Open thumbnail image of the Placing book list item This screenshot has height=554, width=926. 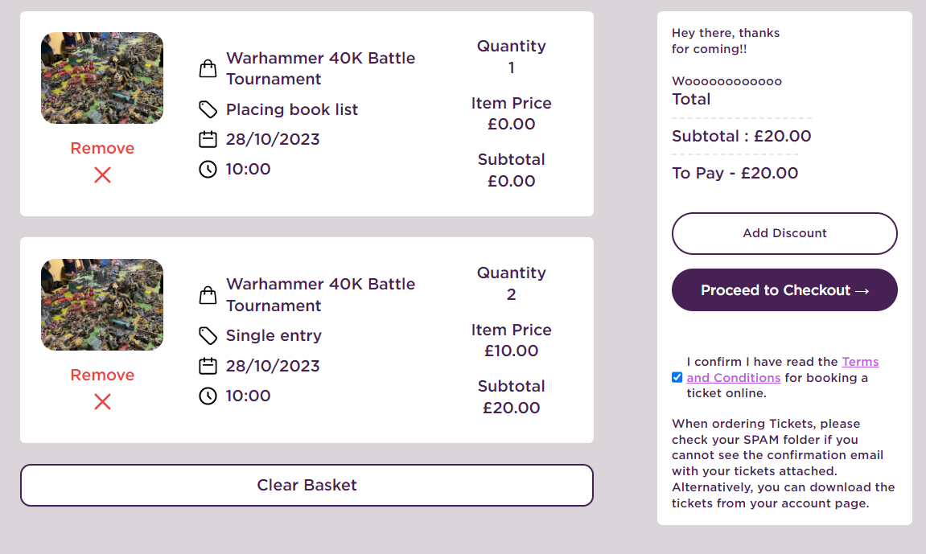tap(102, 78)
